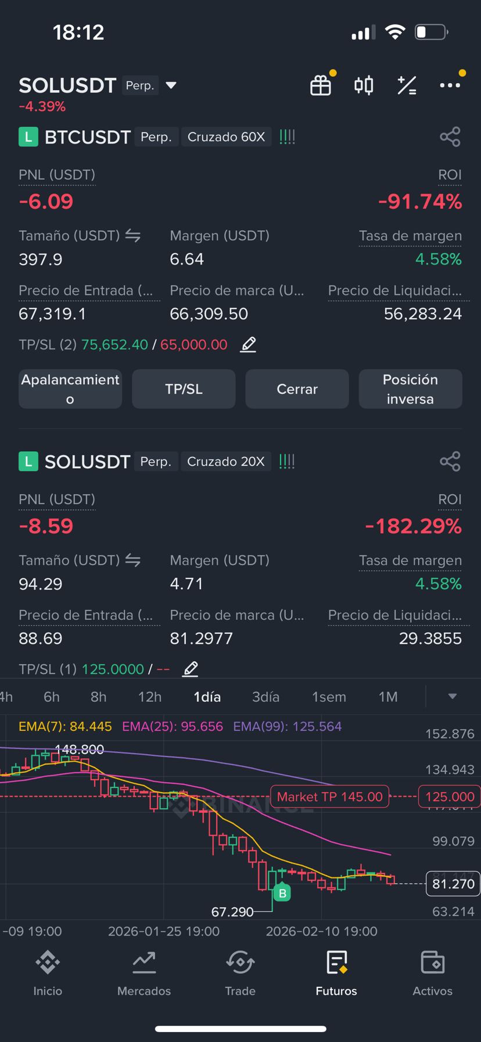This screenshot has height=1042, width=481.
Task: Toggle SOLUSDT size unit swap arrows
Action: [133, 560]
